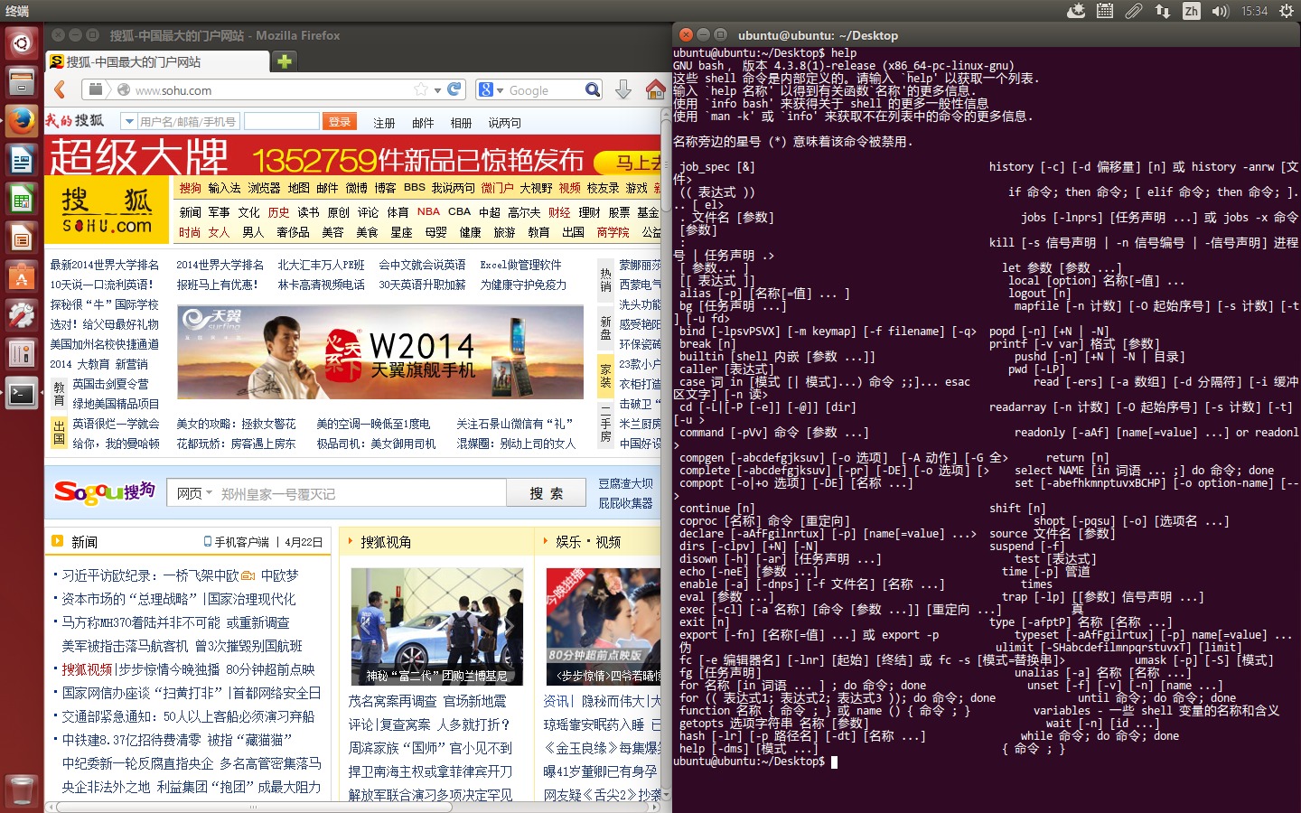Viewport: 1301px width, 813px height.
Task: Click the 注册 register link
Action: (384, 123)
